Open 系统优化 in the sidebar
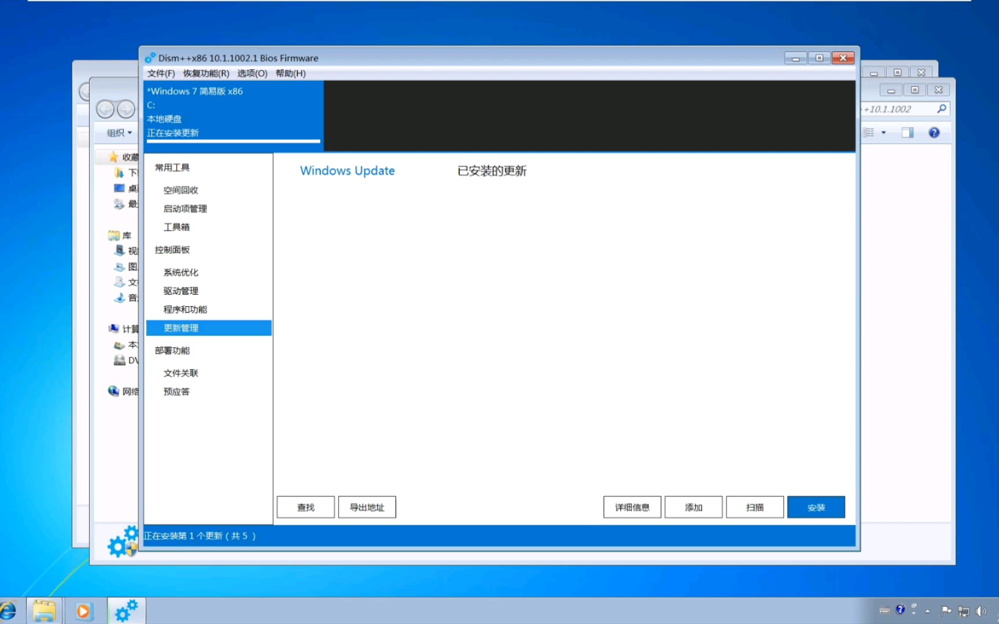The width and height of the screenshot is (999, 624). tap(180, 272)
